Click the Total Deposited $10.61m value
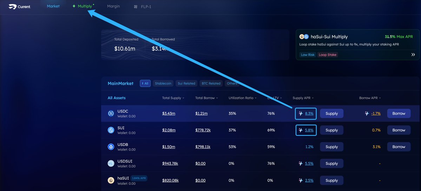421x191 pixels. point(125,49)
